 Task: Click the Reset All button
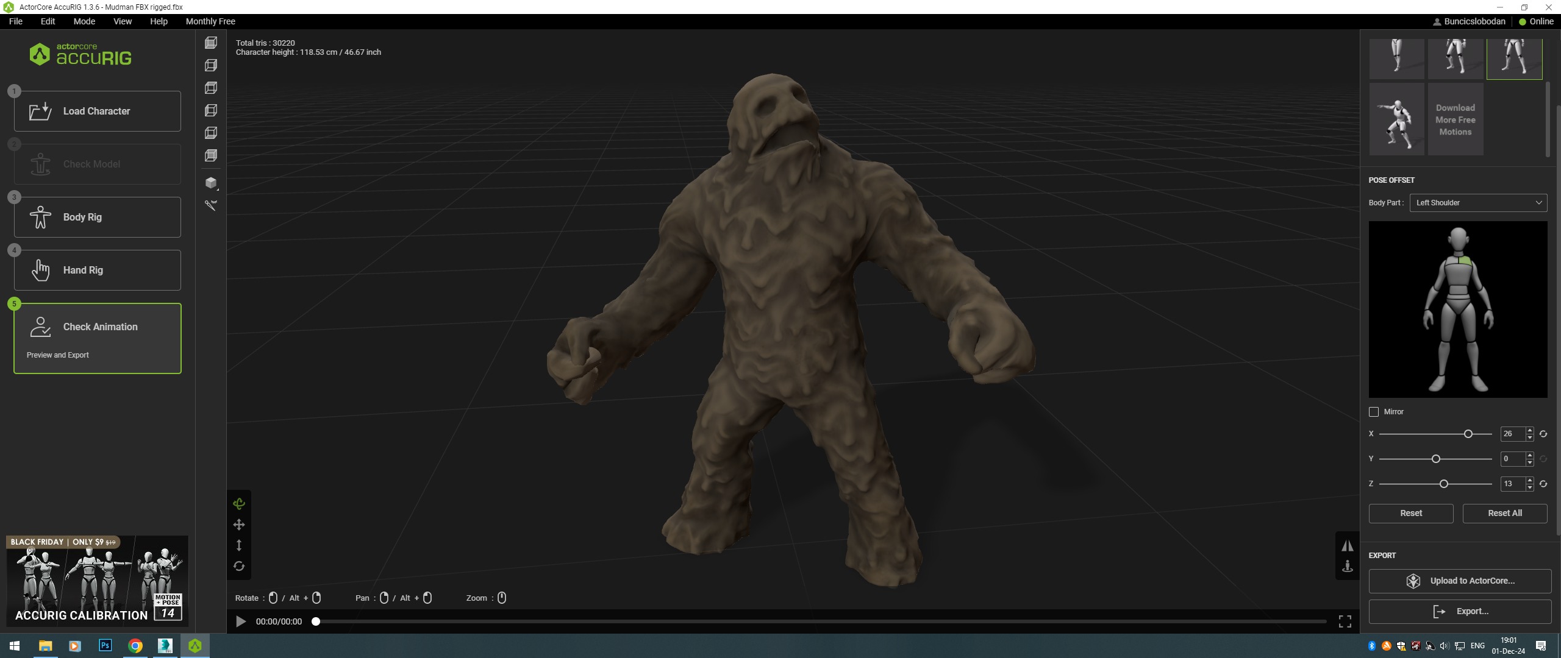coord(1505,513)
